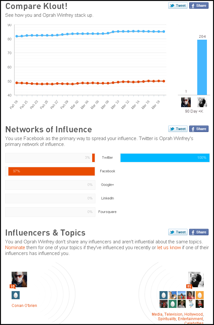Tweet the Influencers & Topics section
Viewport: 214px width, 325px height.
(178, 232)
